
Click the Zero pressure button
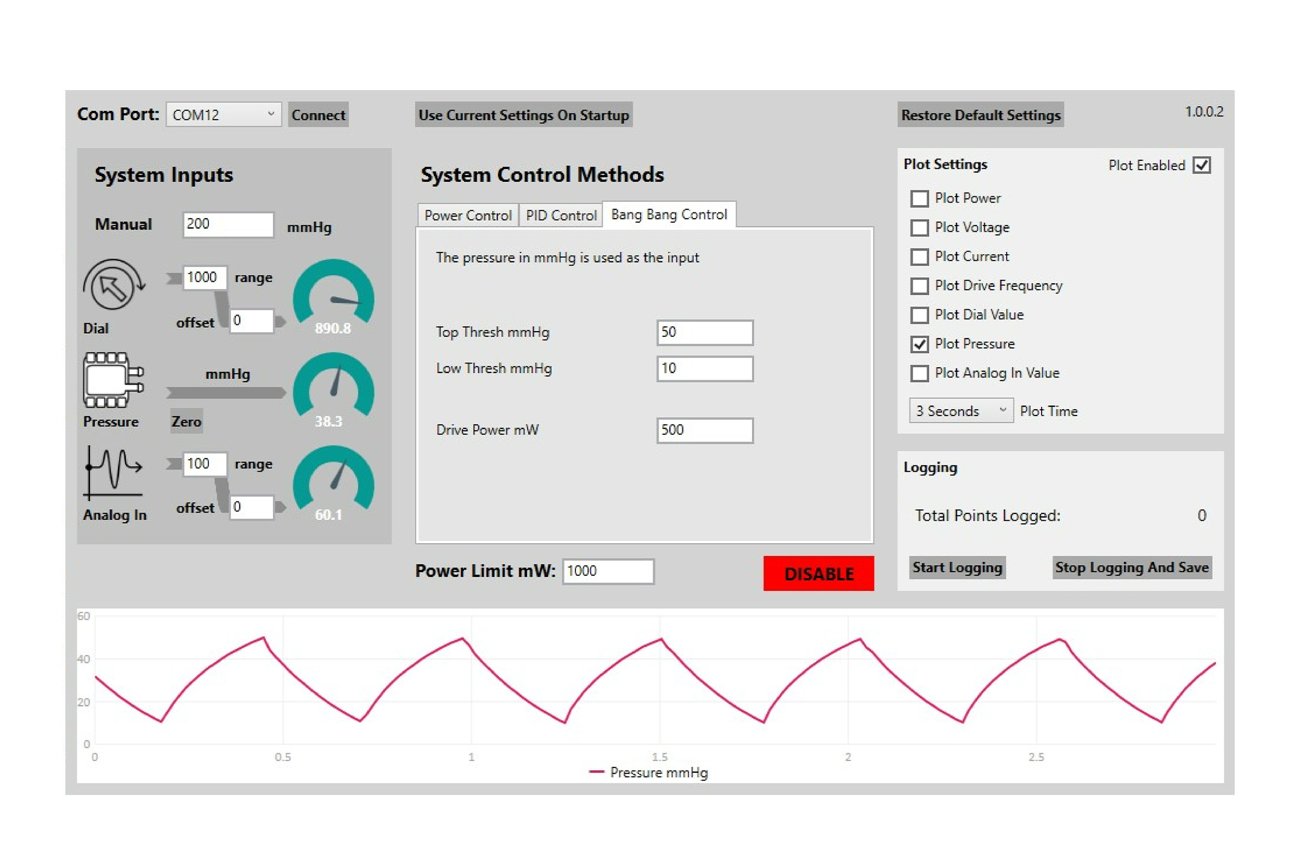[186, 421]
